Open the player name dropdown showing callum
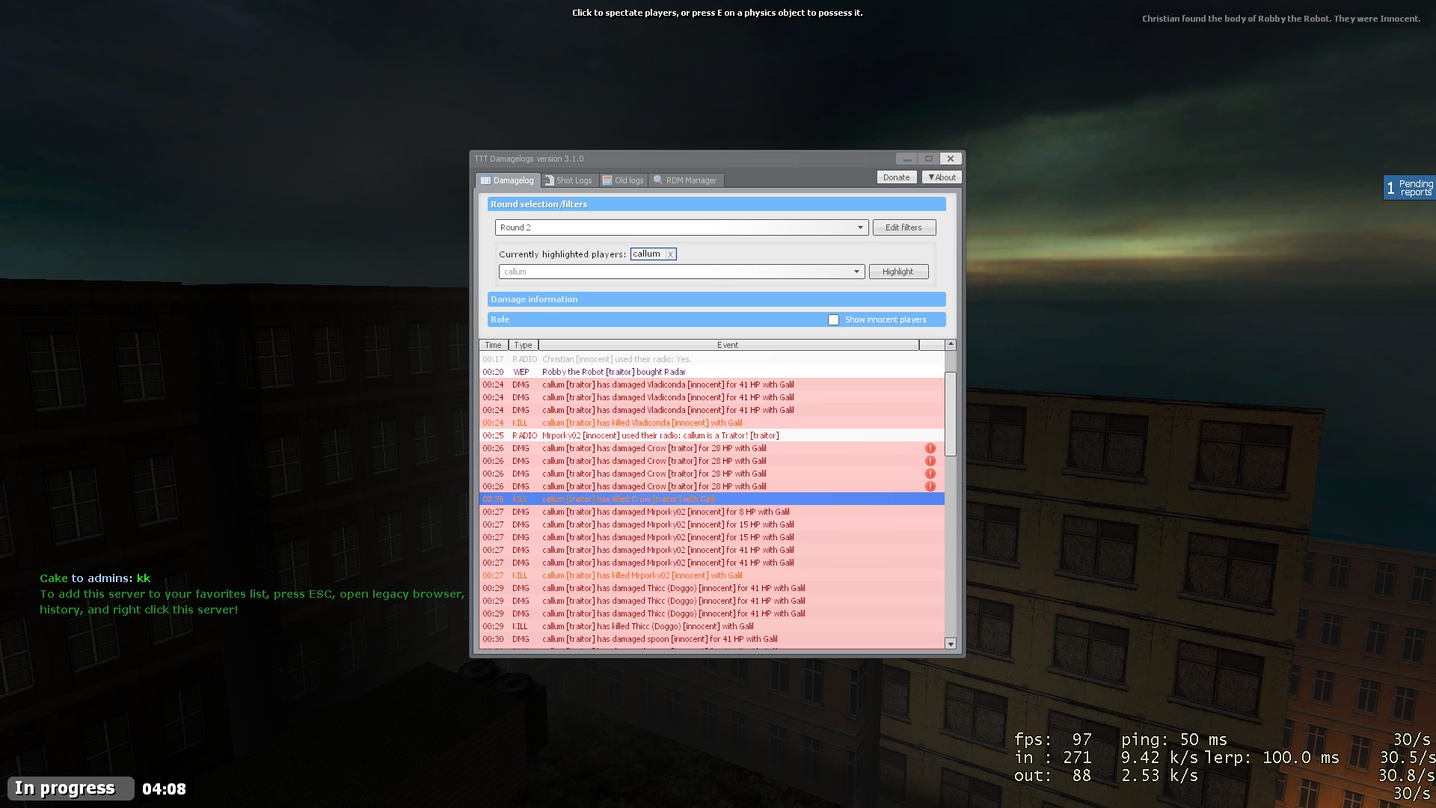 pyautogui.click(x=681, y=272)
